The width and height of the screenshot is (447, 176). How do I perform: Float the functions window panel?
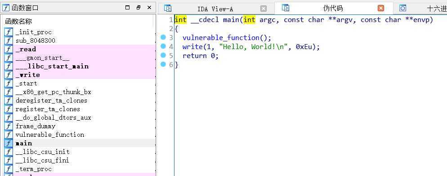139,8
